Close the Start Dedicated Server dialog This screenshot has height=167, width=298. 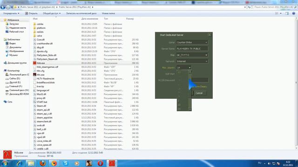pyautogui.click(x=210, y=35)
